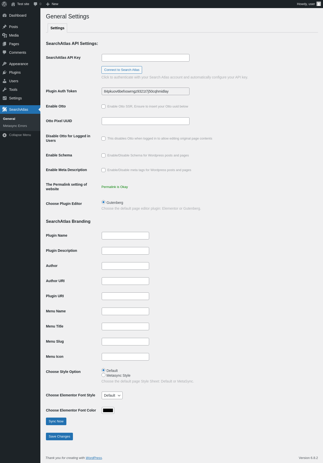Screen dimensions: 323x463
Task: Open the Elementor Font Color swatch
Action: tap(108, 411)
